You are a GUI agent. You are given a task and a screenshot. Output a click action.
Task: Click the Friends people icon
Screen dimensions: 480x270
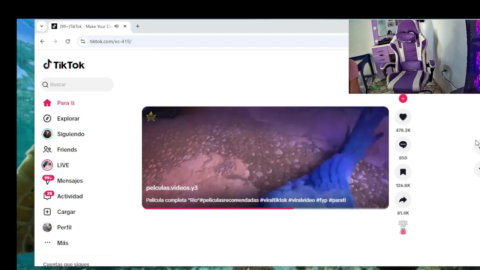tap(47, 150)
